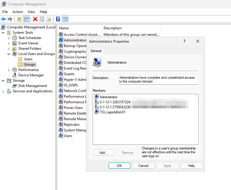Click the Task Scheduler clock icon

[15, 38]
